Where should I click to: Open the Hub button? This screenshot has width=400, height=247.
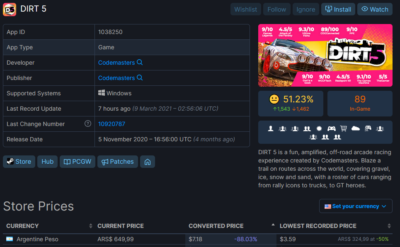(47, 162)
